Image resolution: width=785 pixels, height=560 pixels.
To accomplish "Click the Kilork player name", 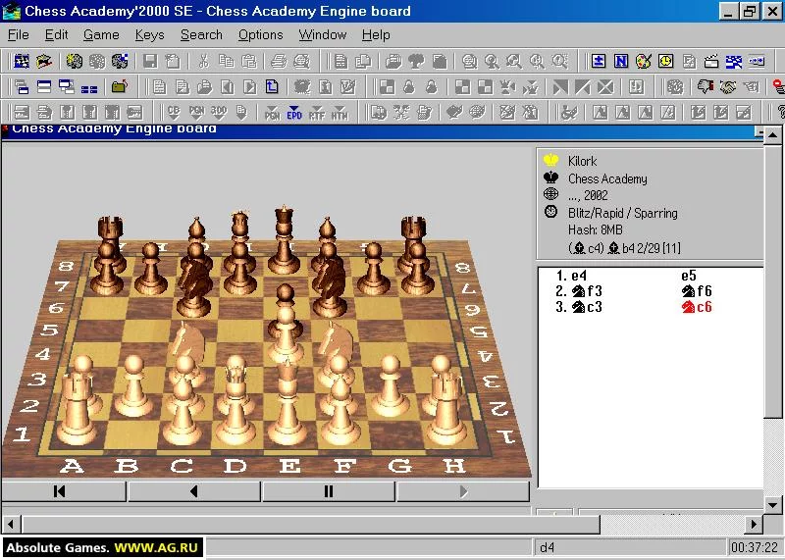I will [x=582, y=161].
